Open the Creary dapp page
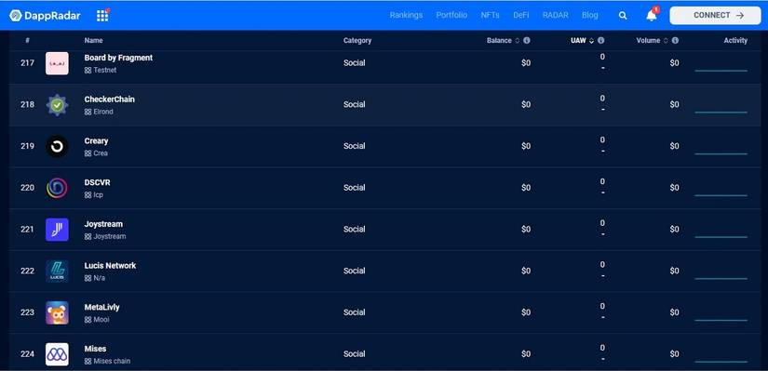768x371 pixels. click(96, 141)
